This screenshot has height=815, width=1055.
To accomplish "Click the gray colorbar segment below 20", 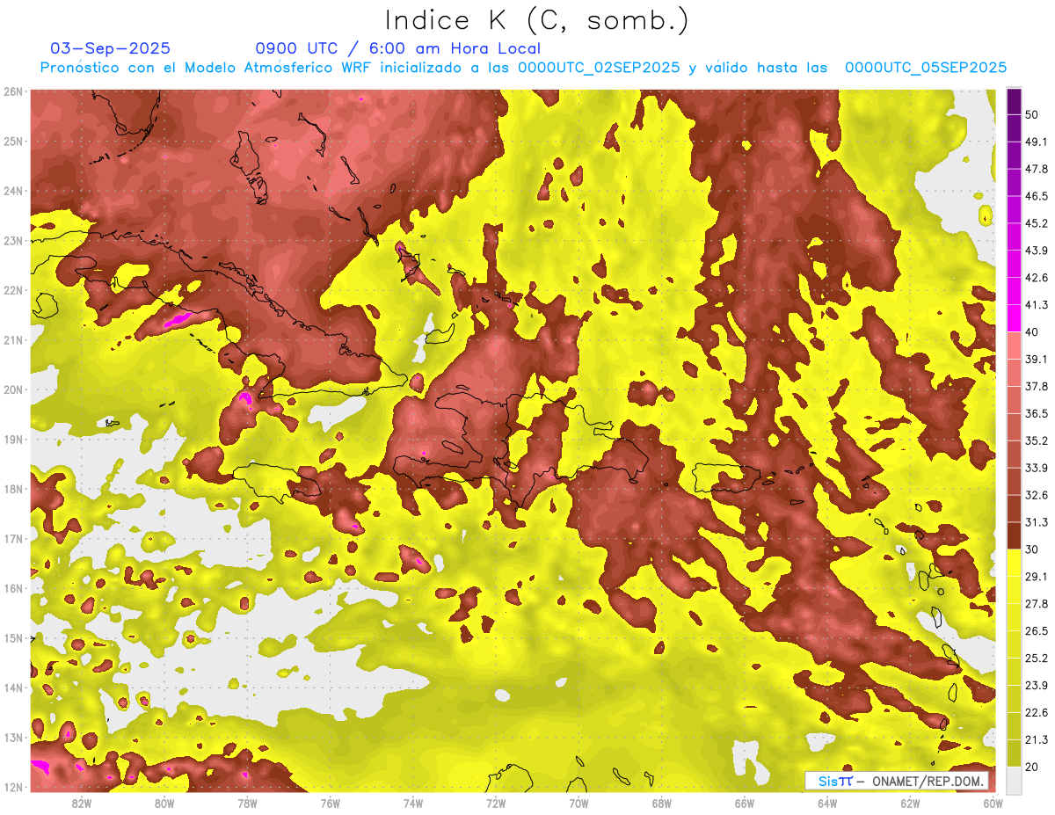I will (x=1014, y=779).
